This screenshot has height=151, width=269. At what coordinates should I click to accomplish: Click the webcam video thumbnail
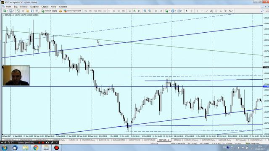(16, 75)
